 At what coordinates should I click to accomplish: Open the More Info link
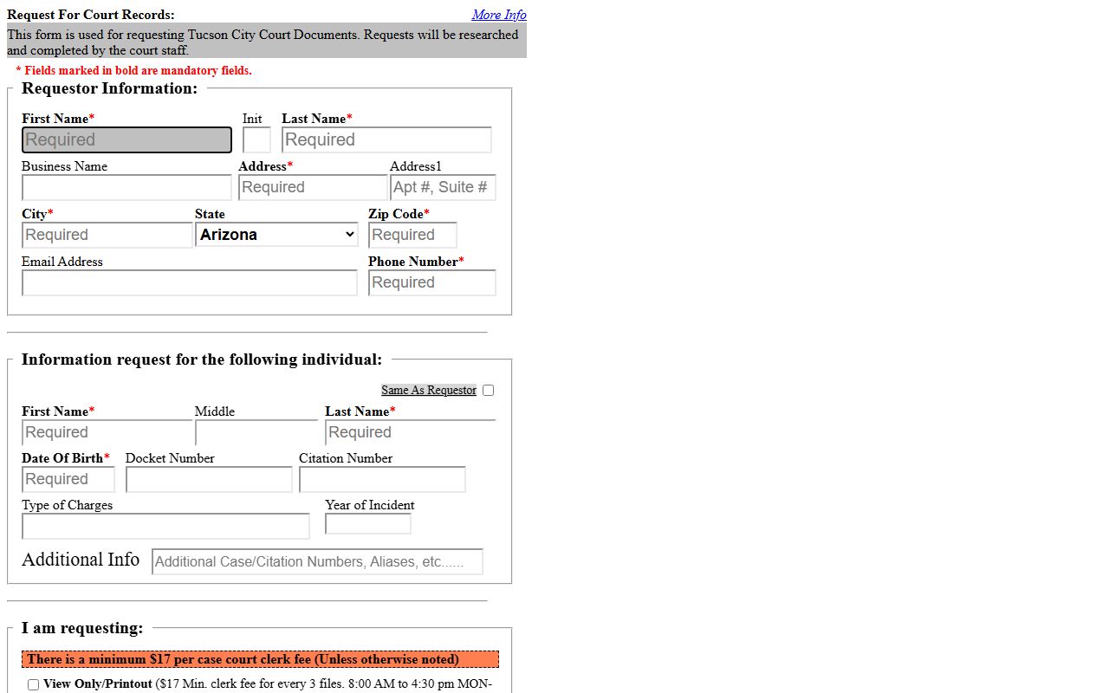[498, 15]
